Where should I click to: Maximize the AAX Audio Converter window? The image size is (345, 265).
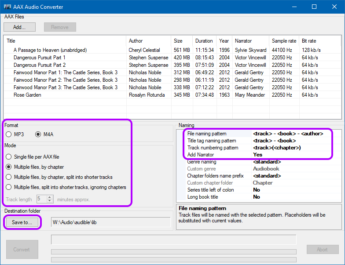coord(314,7)
